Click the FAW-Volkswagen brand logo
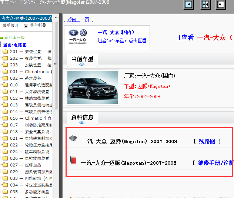The height and width of the screenshot is (198, 234). point(78,37)
